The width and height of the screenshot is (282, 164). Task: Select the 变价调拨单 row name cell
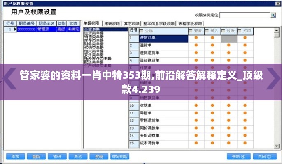point(163,137)
